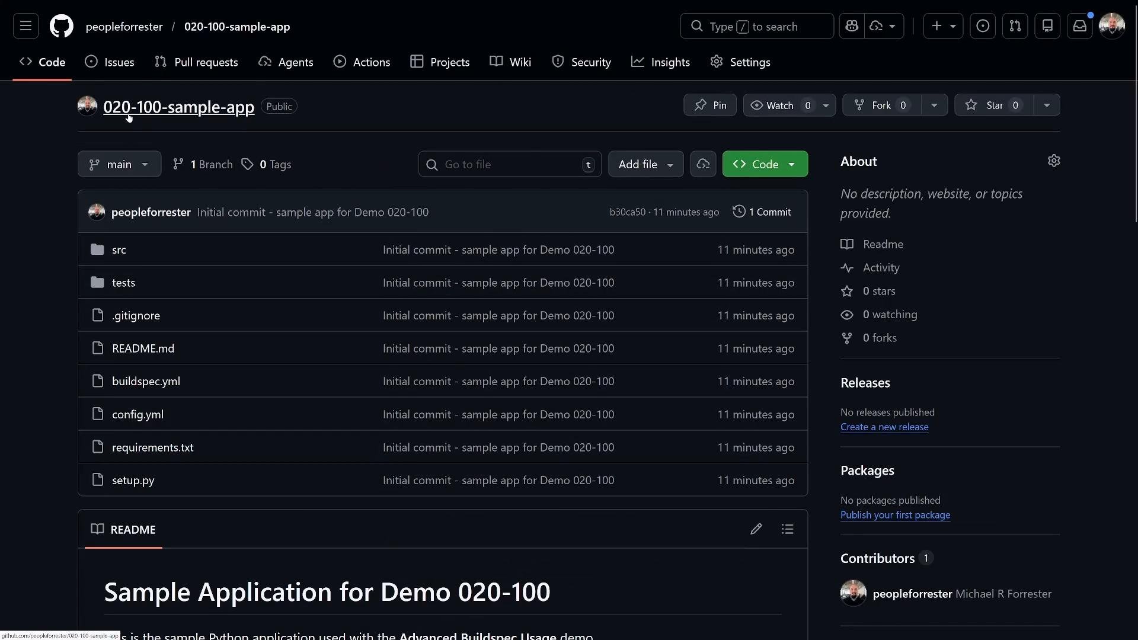Open the Wiki tab
Screen dimensions: 1138x640
pyautogui.click(x=510, y=62)
